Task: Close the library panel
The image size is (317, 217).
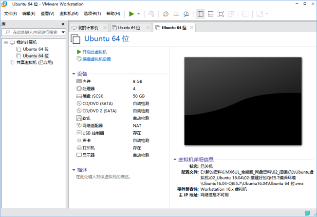Action: [63, 24]
